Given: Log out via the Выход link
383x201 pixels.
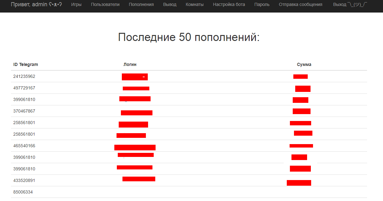Looking at the screenshot, I should coord(350,4).
